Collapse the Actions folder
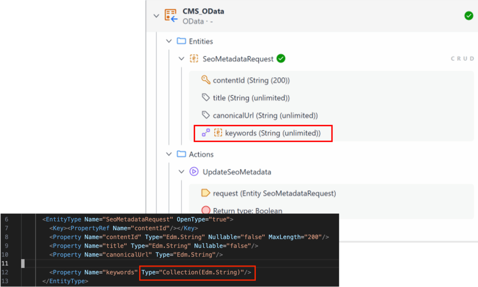The height and width of the screenshot is (287, 478). coord(169,154)
